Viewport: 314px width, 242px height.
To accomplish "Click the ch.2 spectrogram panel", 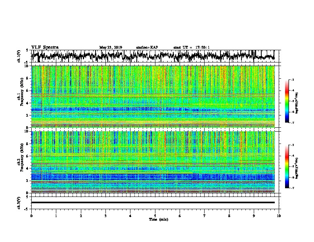I will coord(153,162).
